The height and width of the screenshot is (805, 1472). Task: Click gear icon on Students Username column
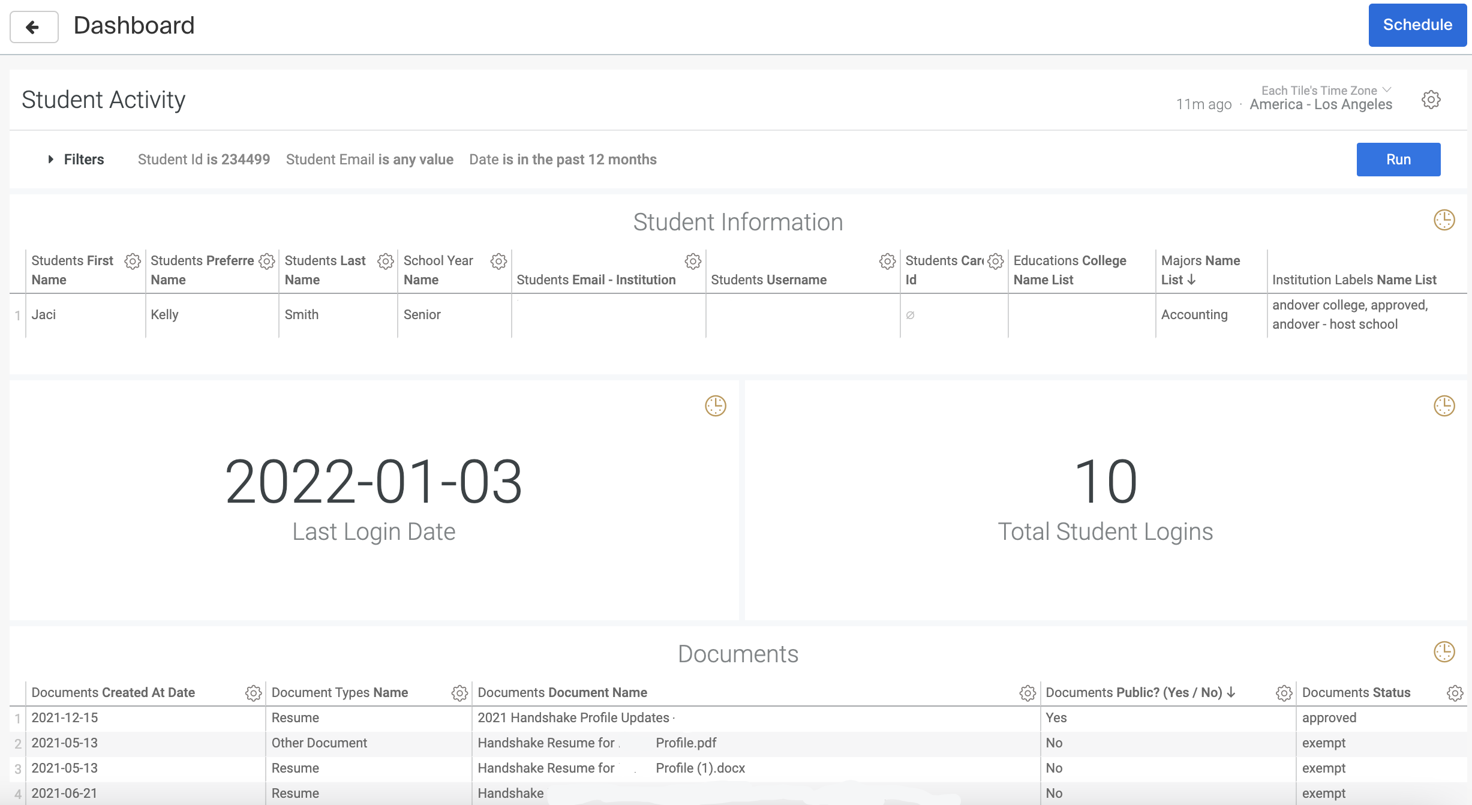(887, 261)
